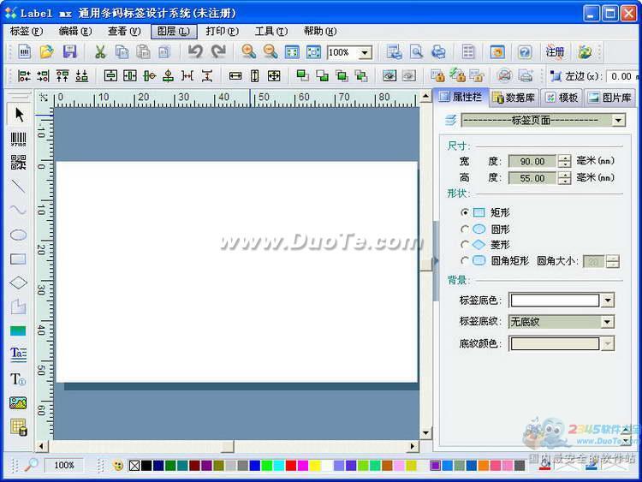Open the help question mark icon
The height and width of the screenshot is (482, 642).
click(x=525, y=52)
